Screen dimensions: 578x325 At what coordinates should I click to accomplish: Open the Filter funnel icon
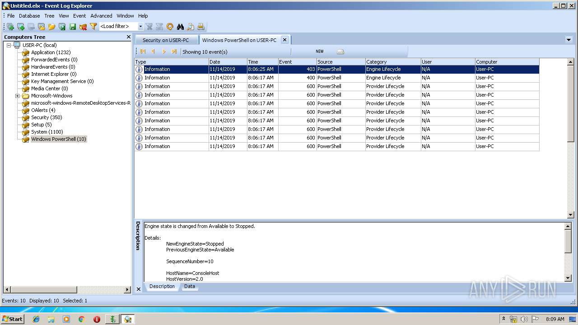(x=93, y=27)
